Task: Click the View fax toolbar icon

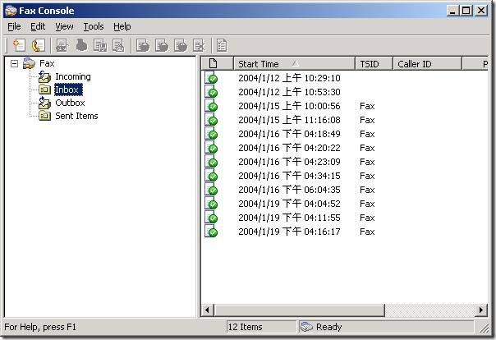Action: coord(62,45)
